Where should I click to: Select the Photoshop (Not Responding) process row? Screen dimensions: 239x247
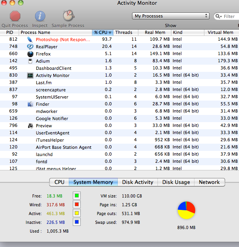click(x=119, y=40)
